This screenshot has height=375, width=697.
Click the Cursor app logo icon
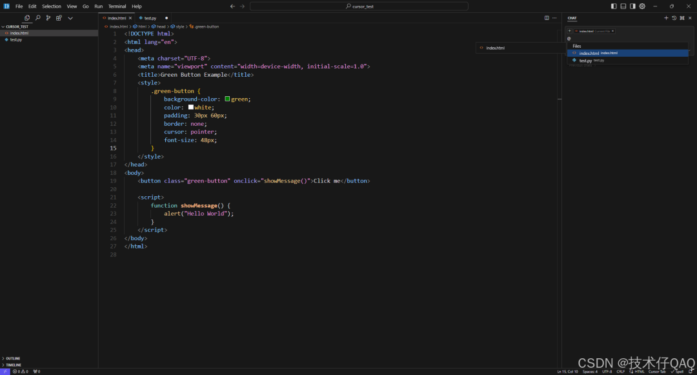(x=6, y=6)
